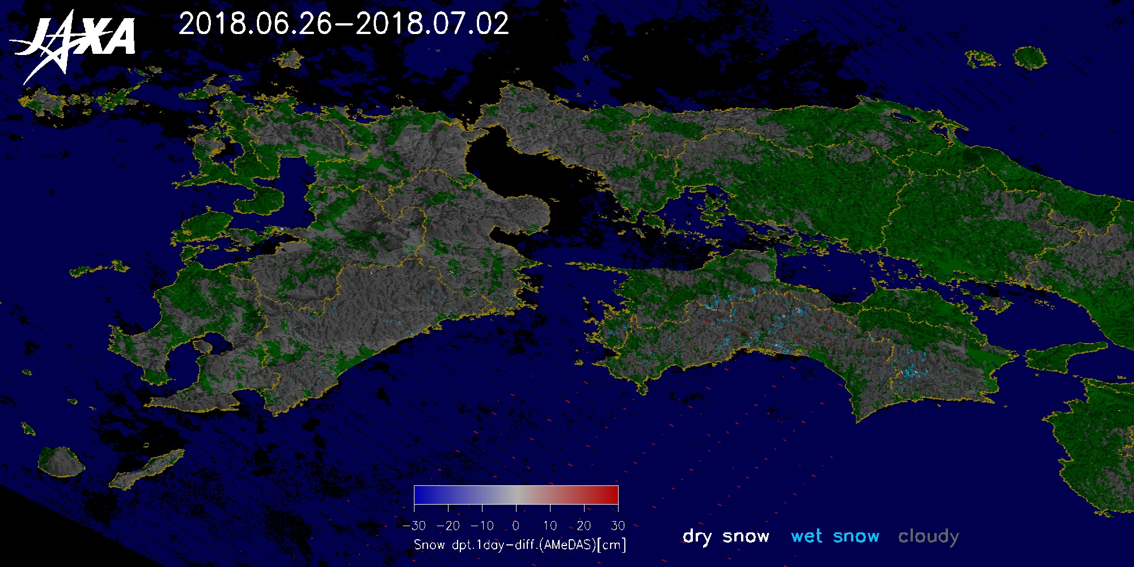
Task: Click the 10 tick label on scale
Action: (x=550, y=526)
